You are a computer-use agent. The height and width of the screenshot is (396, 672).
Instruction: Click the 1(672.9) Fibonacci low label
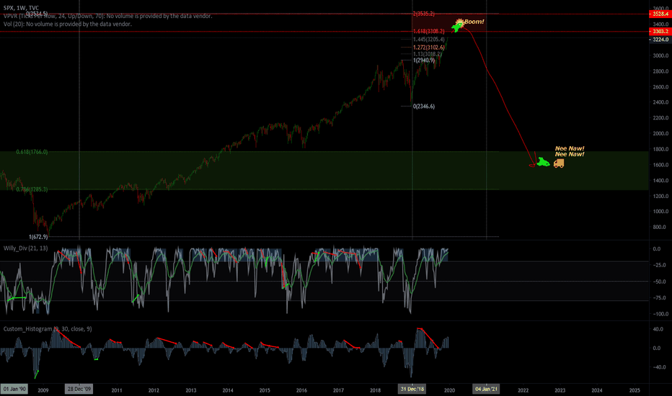point(38,237)
